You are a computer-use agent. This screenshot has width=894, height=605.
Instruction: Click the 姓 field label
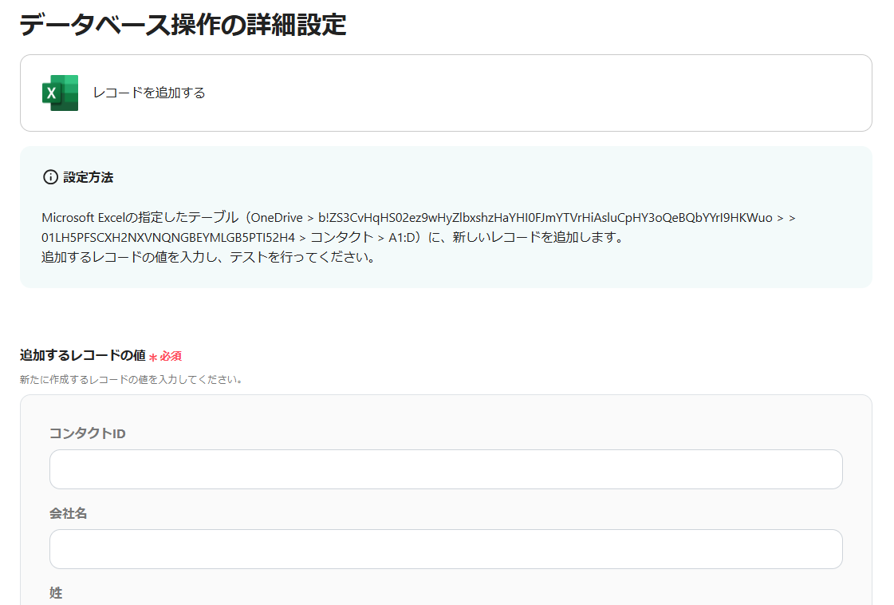pyautogui.click(x=56, y=593)
